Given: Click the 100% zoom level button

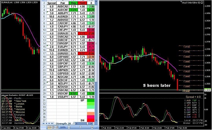Looking at the screenshot, I should coord(63,127).
